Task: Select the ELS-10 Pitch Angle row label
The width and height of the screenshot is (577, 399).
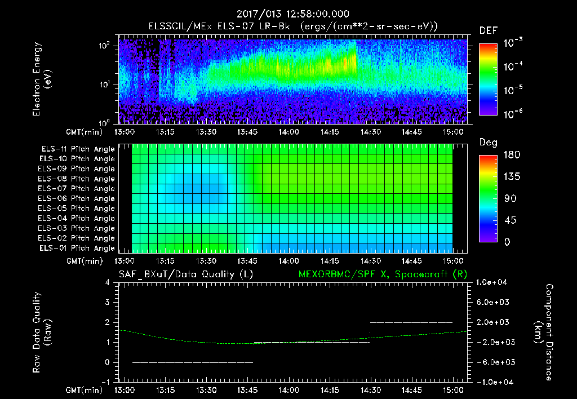Action: [x=77, y=159]
